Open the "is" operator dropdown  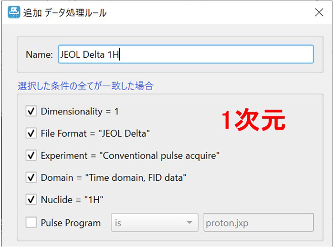pos(154,222)
